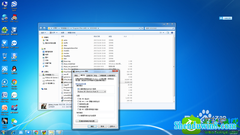Launch Internet Explorer from taskbar
Viewport: 240px width, 135px height.
(13, 132)
